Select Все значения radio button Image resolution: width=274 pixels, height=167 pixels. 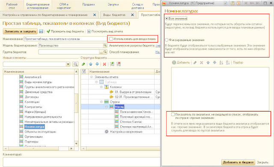[167, 18]
